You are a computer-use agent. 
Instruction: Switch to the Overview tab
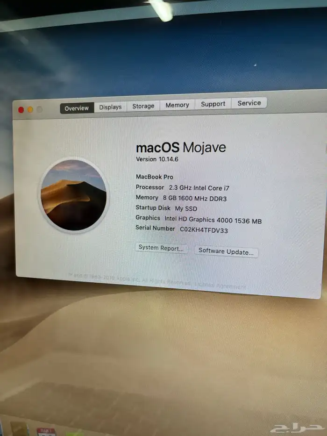(x=77, y=108)
